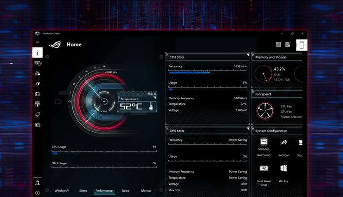Viewport: 343px width, 197px height.
Task: Toggle the MUX Switch MSHybrid icon
Action: tap(264, 142)
